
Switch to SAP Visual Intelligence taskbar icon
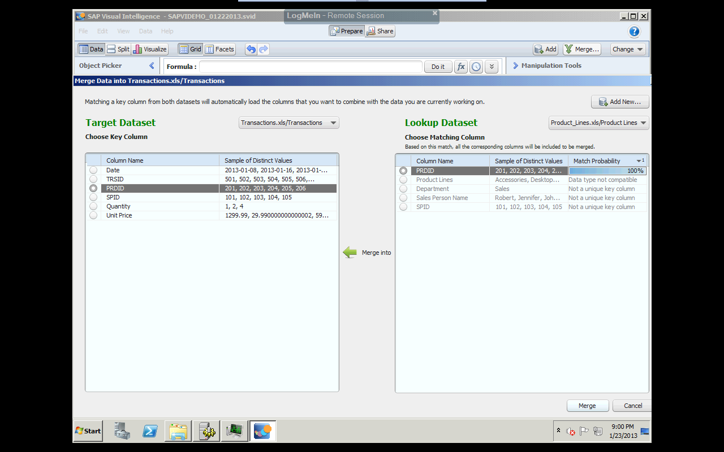pyautogui.click(x=262, y=431)
